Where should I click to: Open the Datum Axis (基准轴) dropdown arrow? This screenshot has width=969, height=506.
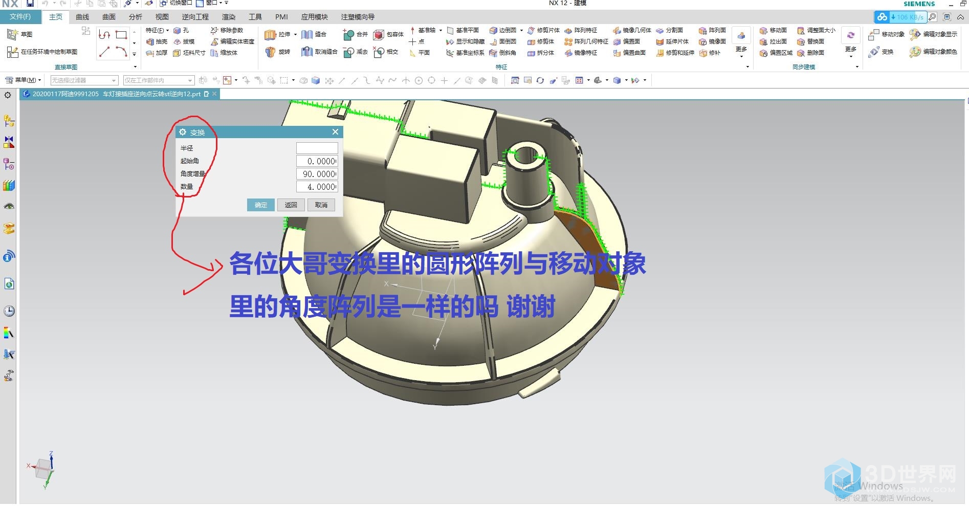(441, 30)
